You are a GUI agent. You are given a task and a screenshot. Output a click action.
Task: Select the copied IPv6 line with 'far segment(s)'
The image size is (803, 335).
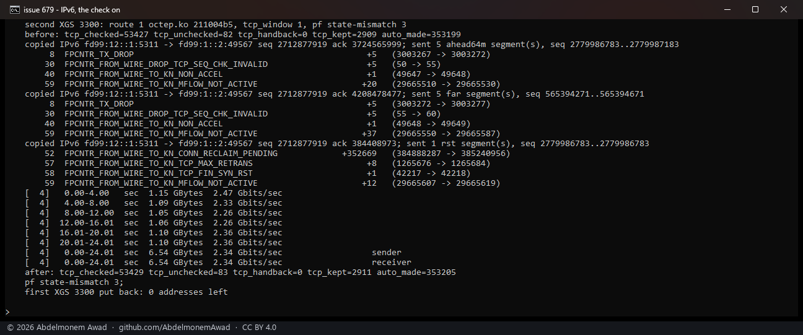pyautogui.click(x=335, y=94)
